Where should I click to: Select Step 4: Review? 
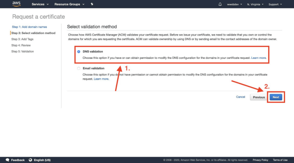tap(21, 45)
